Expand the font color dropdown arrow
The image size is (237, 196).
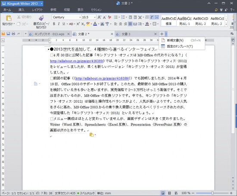coord(99,24)
